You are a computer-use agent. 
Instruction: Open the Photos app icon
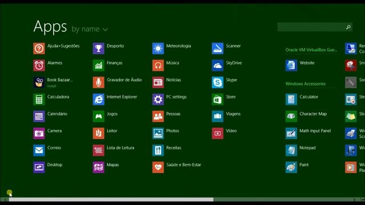[x=158, y=133]
